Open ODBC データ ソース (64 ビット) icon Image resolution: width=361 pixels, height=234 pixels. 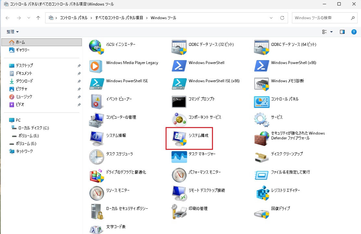coord(262,47)
